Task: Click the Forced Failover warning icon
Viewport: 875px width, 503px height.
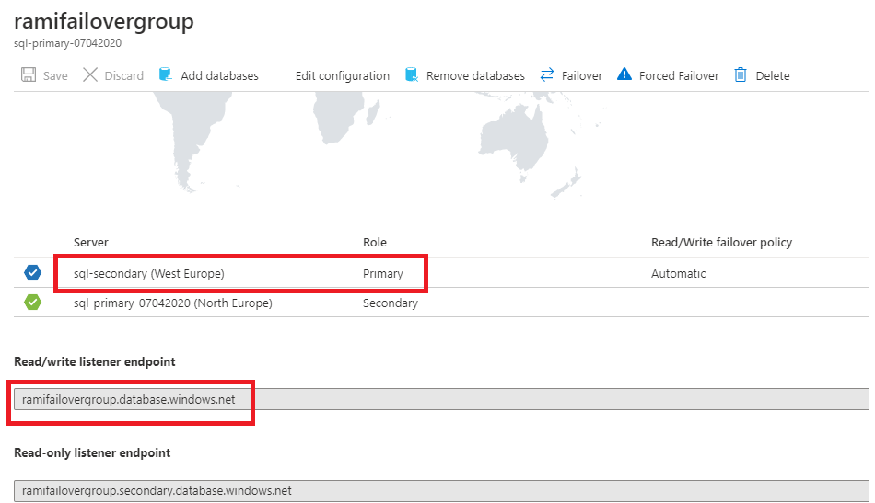Action: pyautogui.click(x=624, y=75)
